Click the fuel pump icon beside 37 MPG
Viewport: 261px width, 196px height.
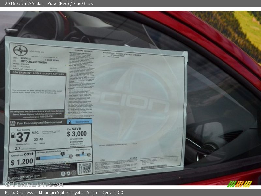(x=13, y=135)
